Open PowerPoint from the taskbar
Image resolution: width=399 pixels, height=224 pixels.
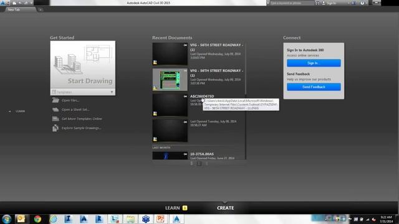click(160, 219)
